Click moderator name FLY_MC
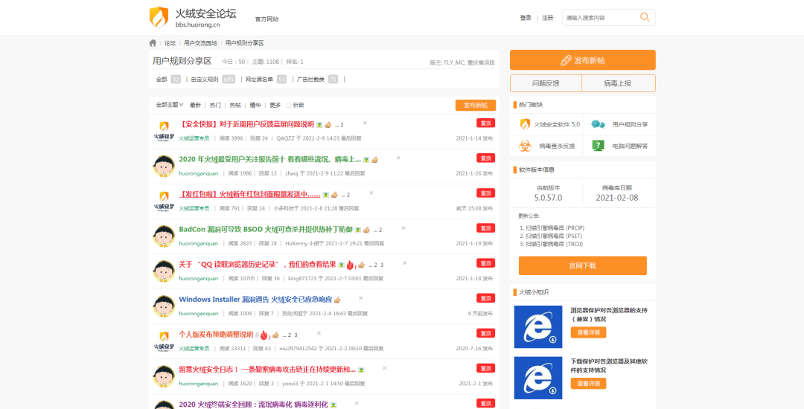Screen dimensions: 804x409 click(454, 63)
